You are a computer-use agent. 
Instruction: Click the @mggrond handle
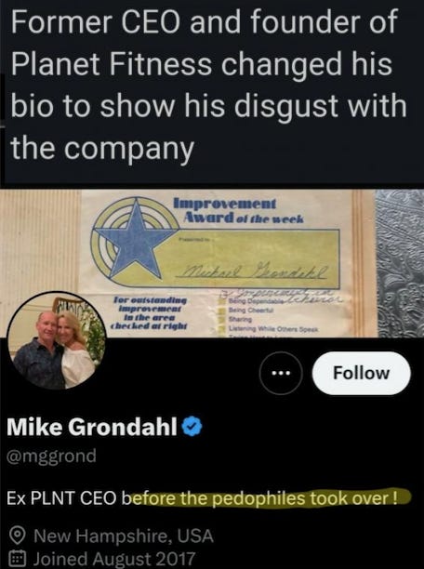[51, 456]
